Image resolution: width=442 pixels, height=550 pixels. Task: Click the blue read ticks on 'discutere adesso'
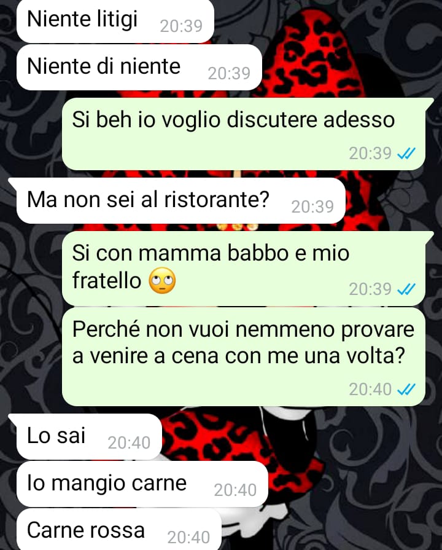click(x=406, y=154)
